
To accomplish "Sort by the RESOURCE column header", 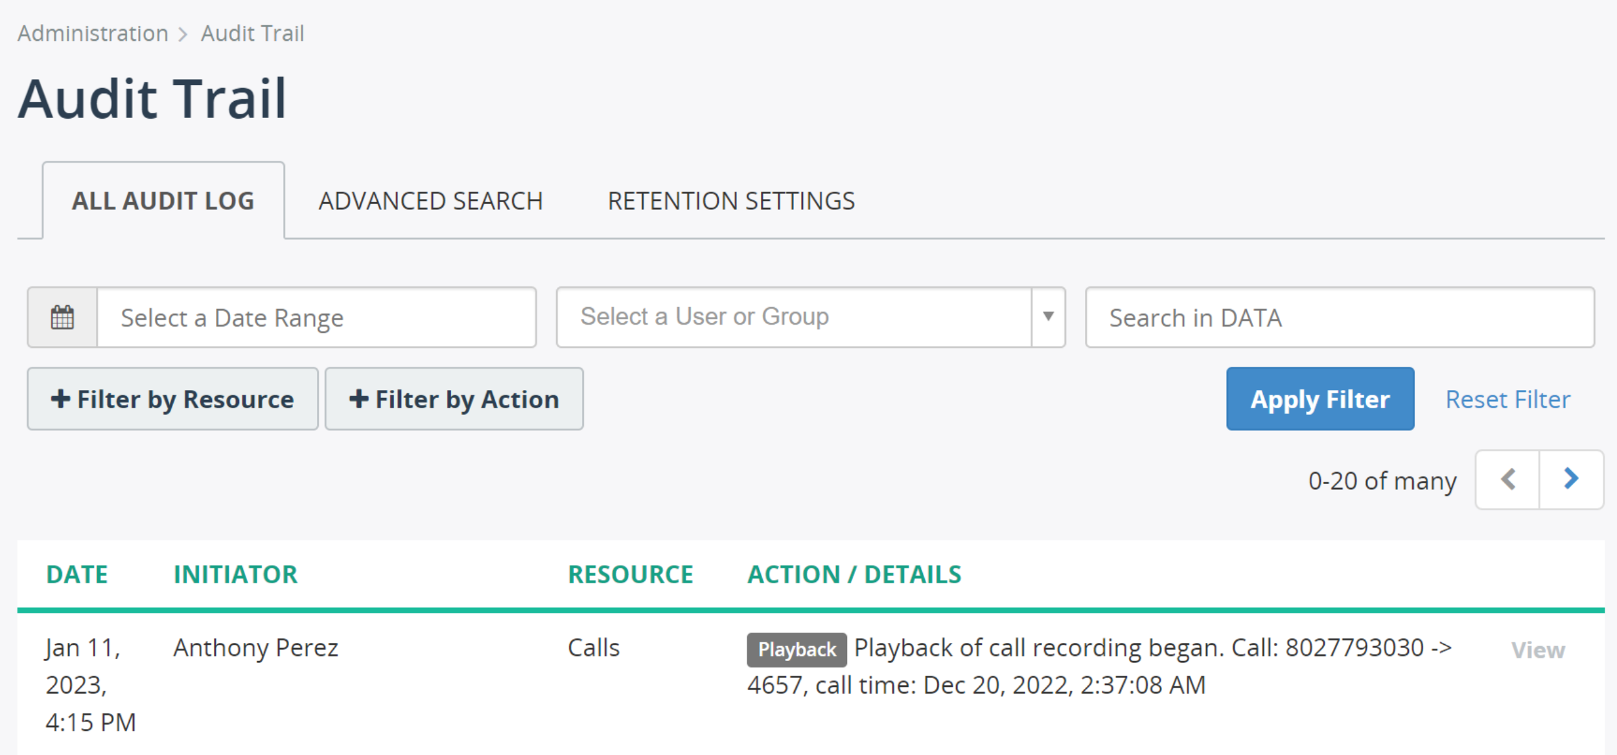I will pos(631,574).
